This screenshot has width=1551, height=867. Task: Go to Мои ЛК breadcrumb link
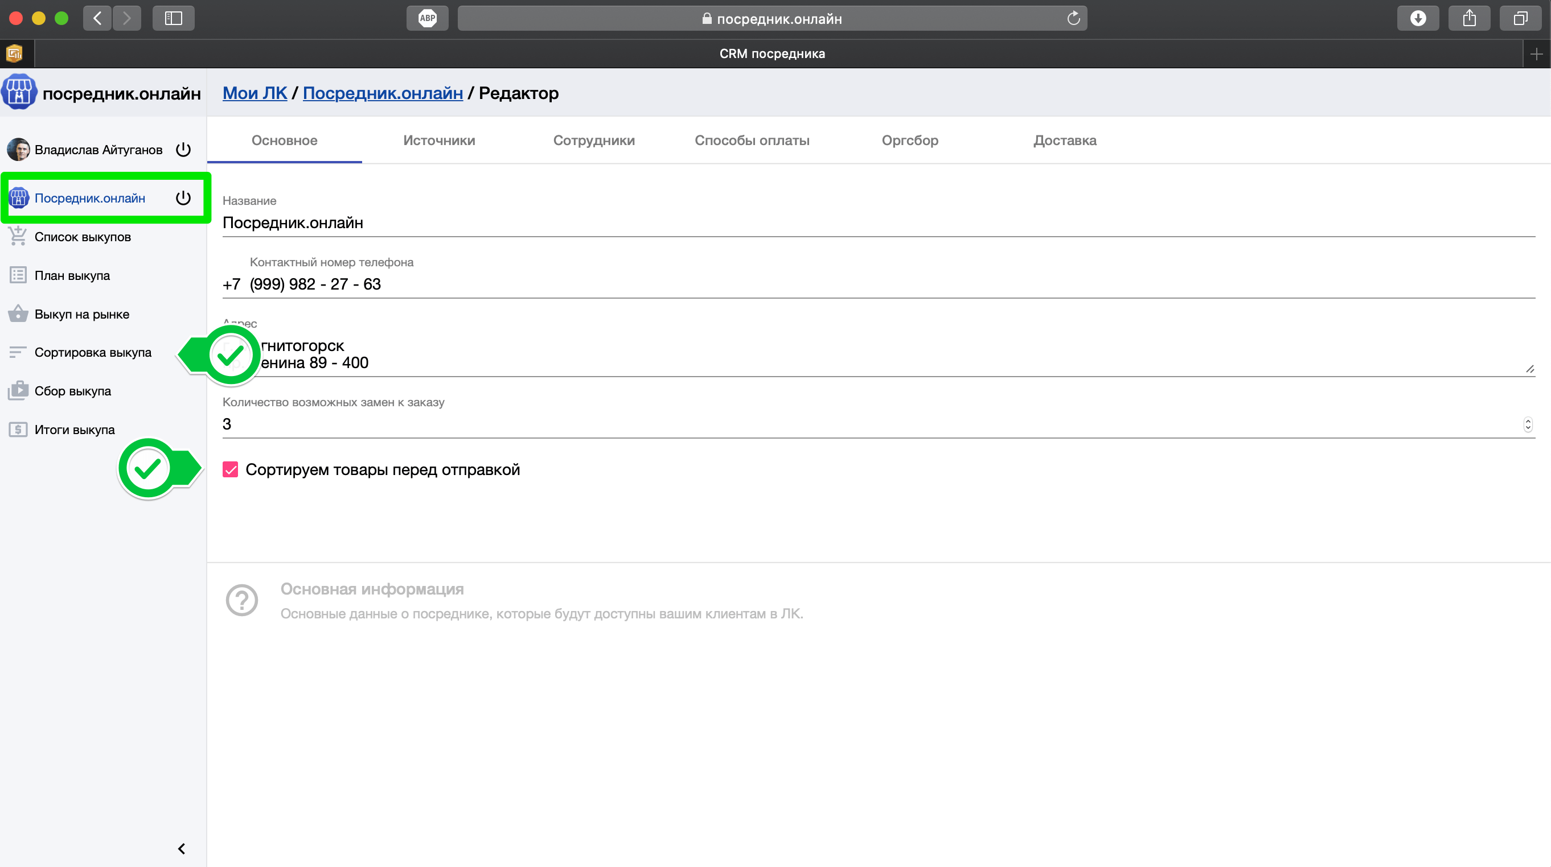pos(255,93)
